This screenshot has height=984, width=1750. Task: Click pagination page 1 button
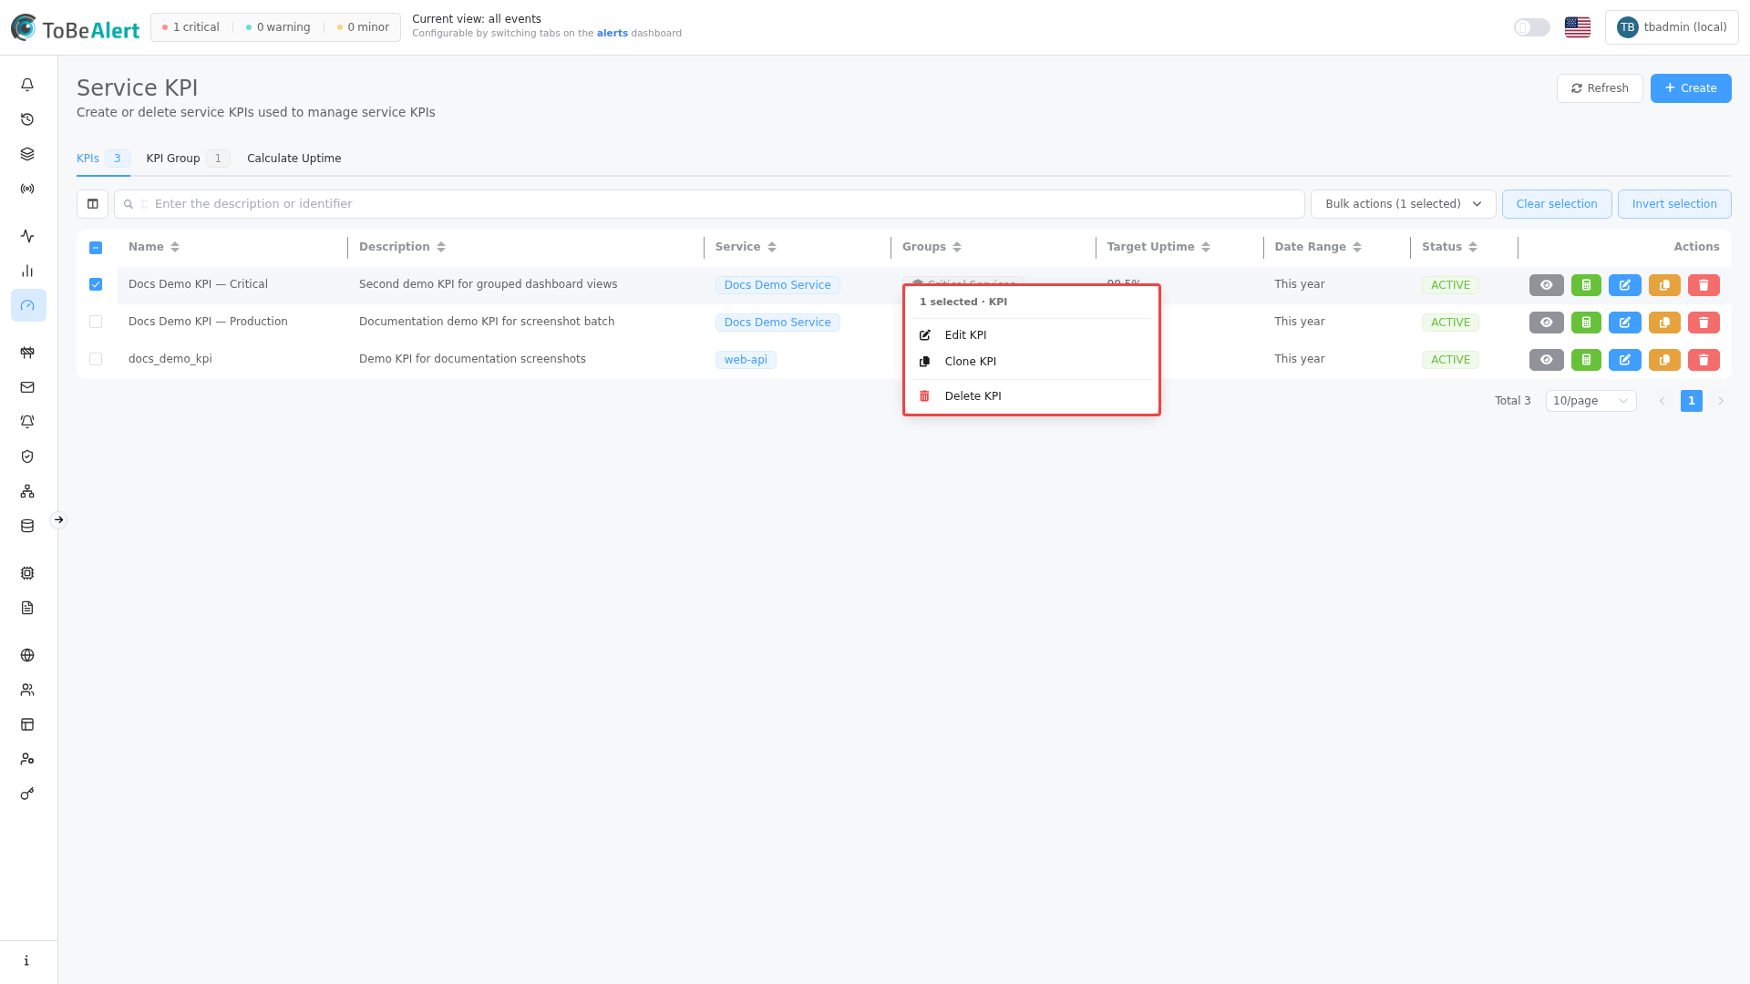click(1692, 401)
